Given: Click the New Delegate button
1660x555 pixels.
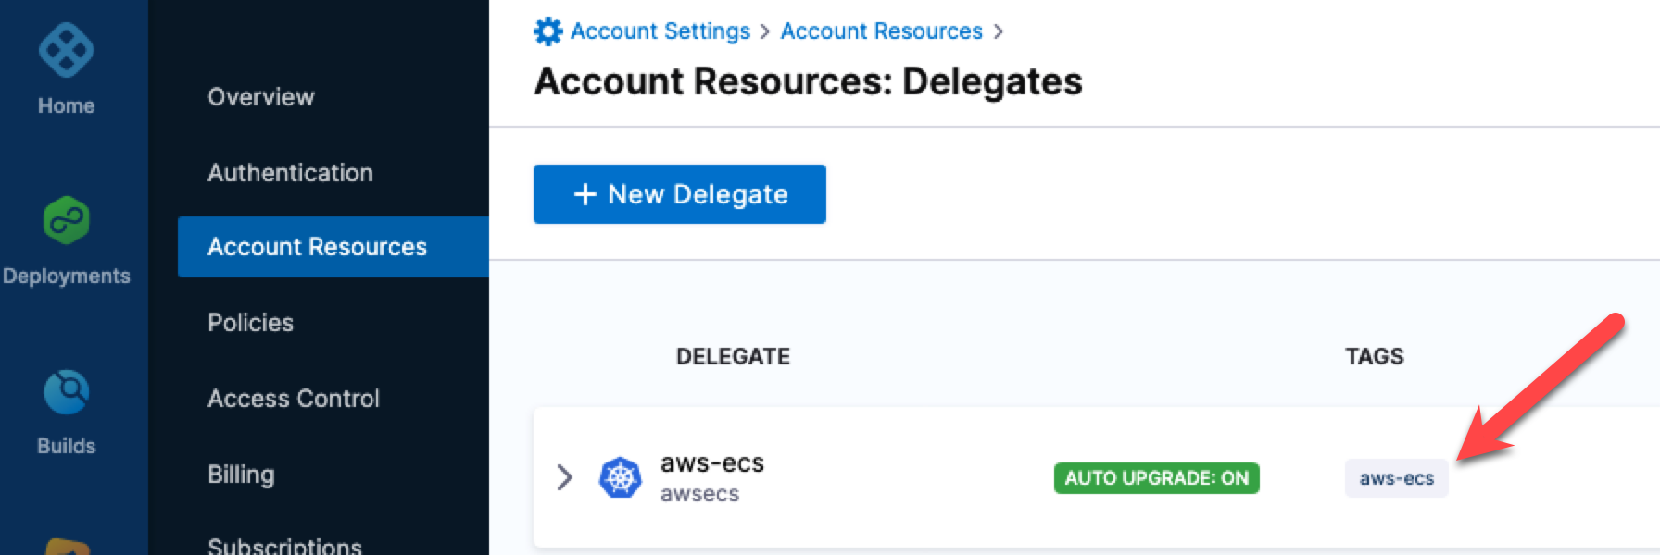Looking at the screenshot, I should pyautogui.click(x=679, y=194).
